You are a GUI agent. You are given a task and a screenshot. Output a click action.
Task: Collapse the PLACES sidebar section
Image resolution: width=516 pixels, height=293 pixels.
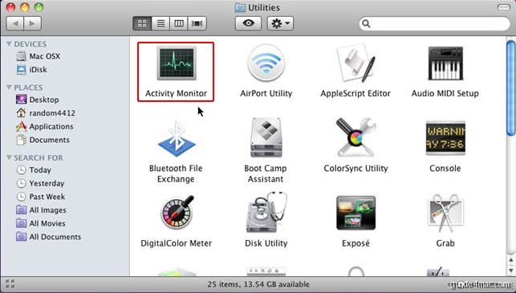click(x=9, y=87)
